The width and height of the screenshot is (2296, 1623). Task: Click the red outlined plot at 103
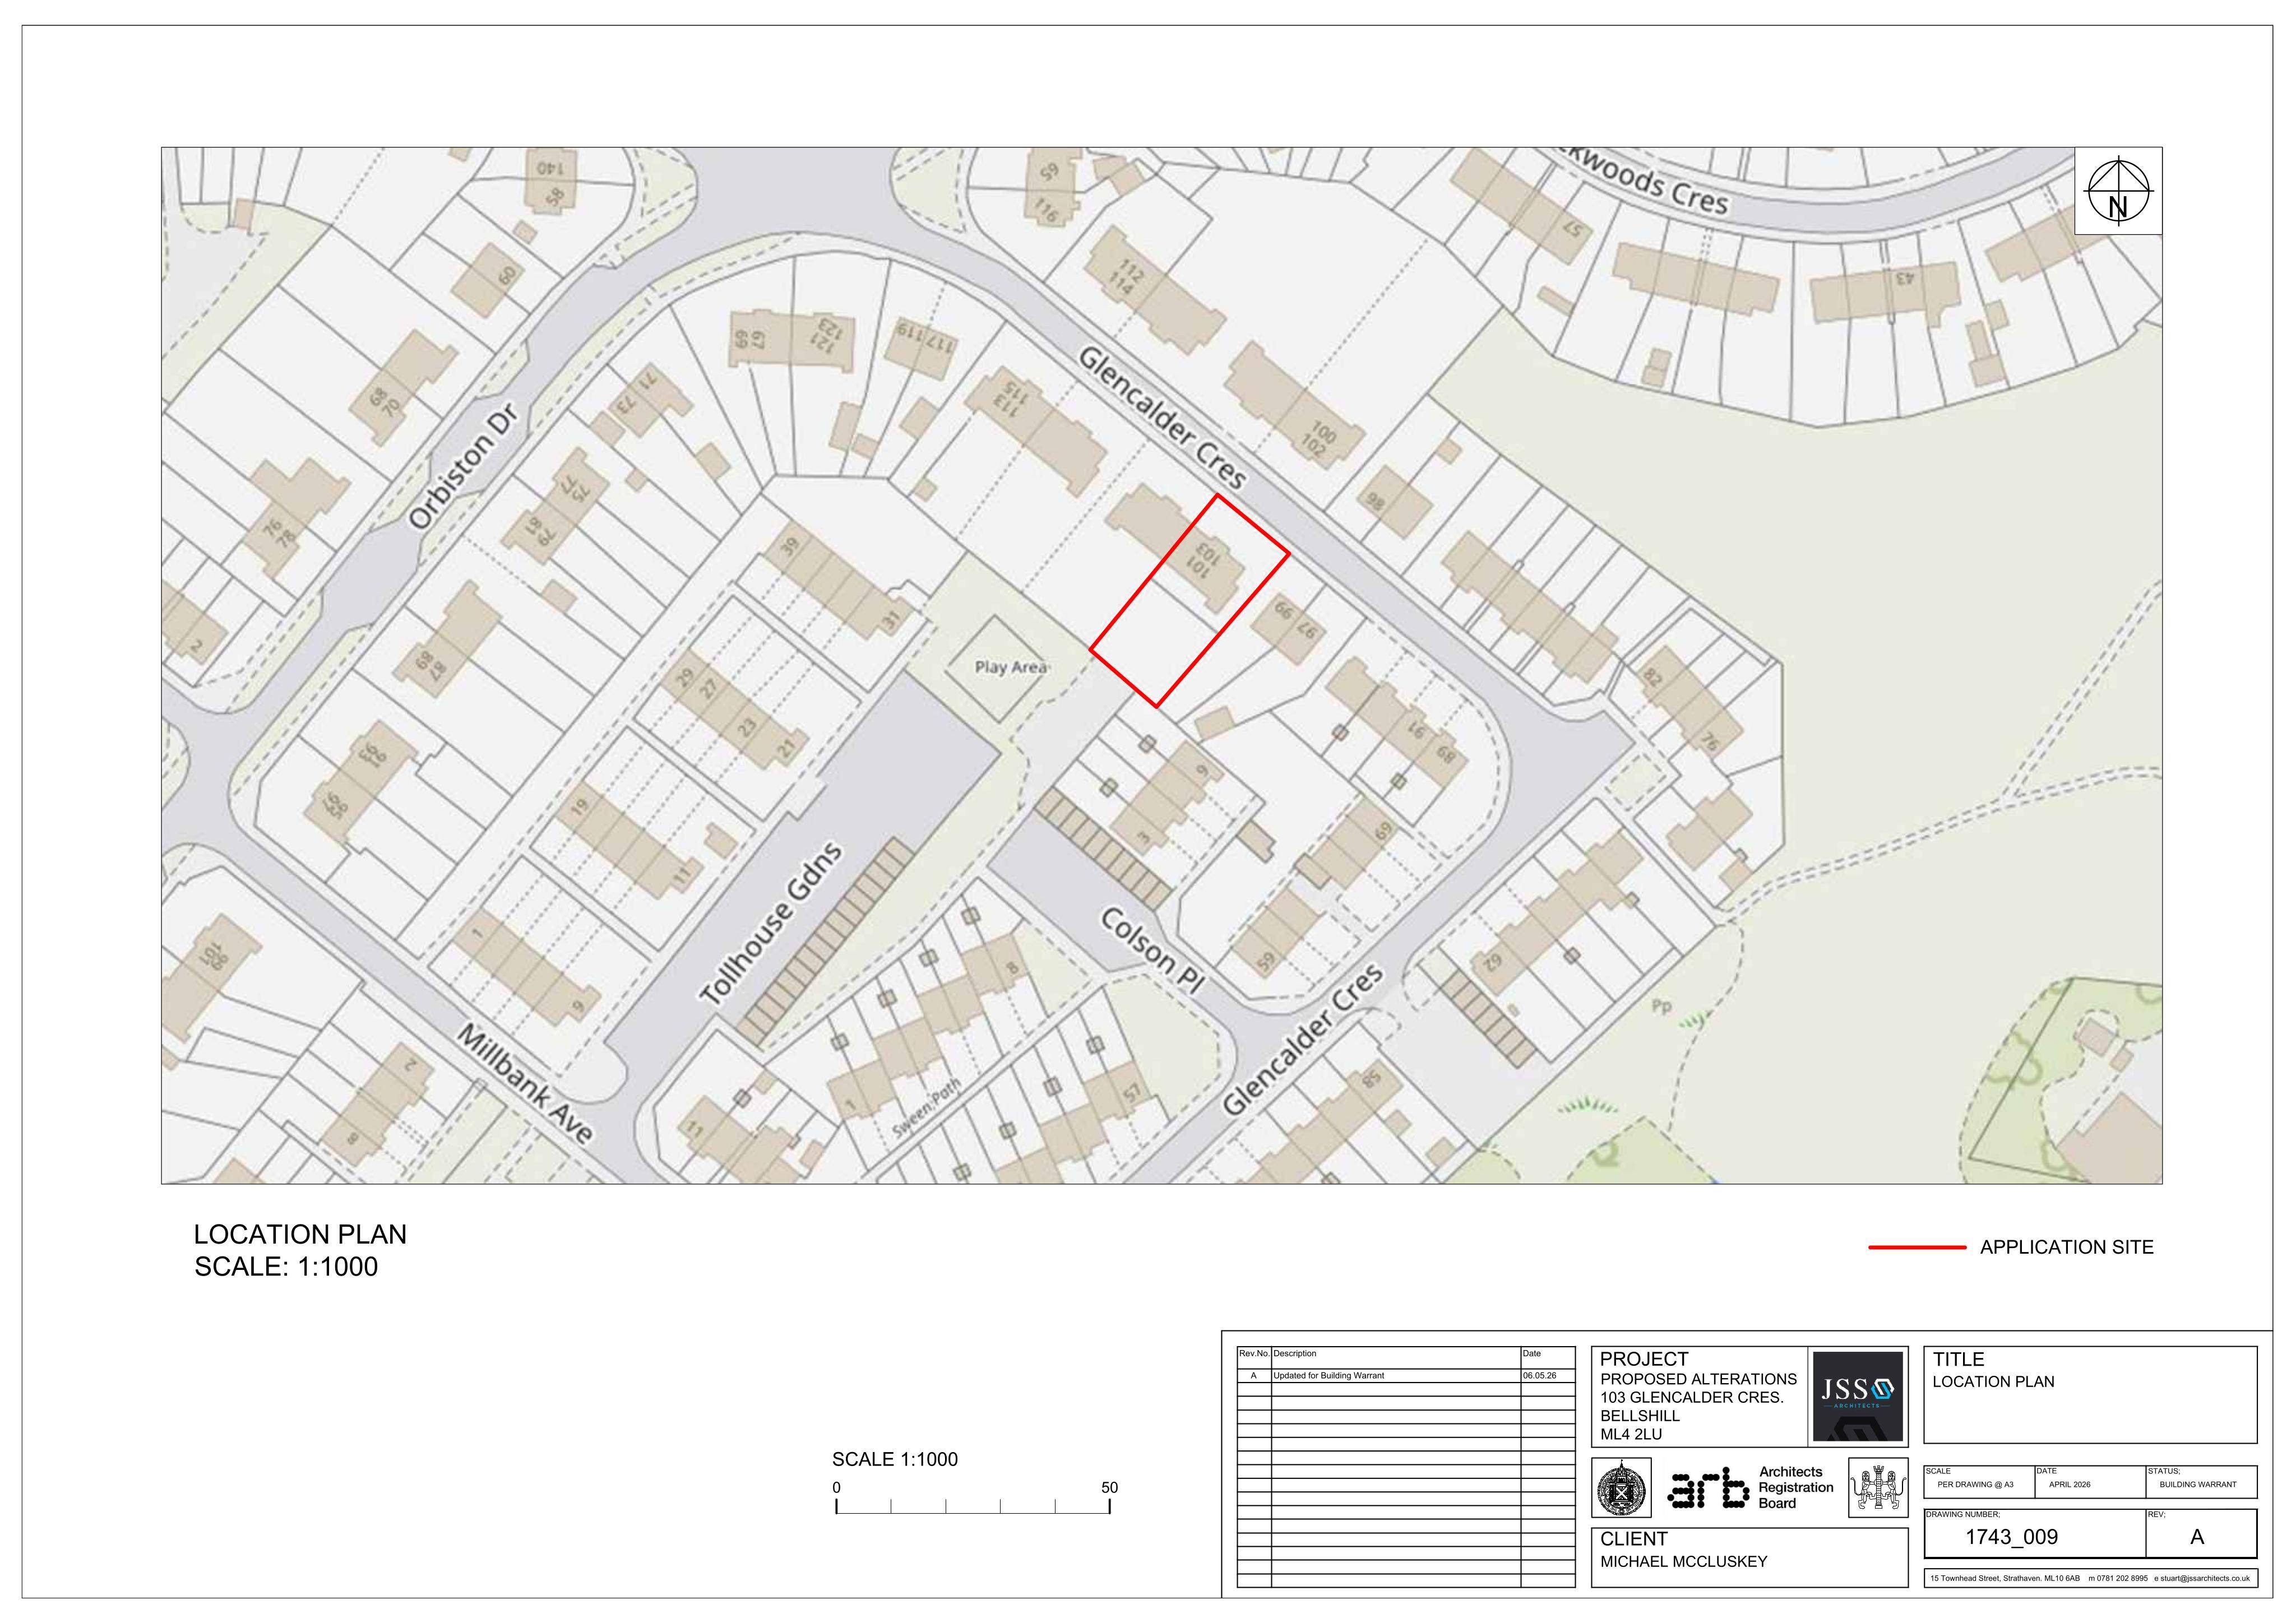coord(1189,601)
